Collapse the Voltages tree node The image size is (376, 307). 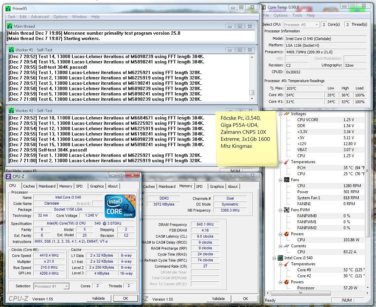pyautogui.click(x=280, y=114)
